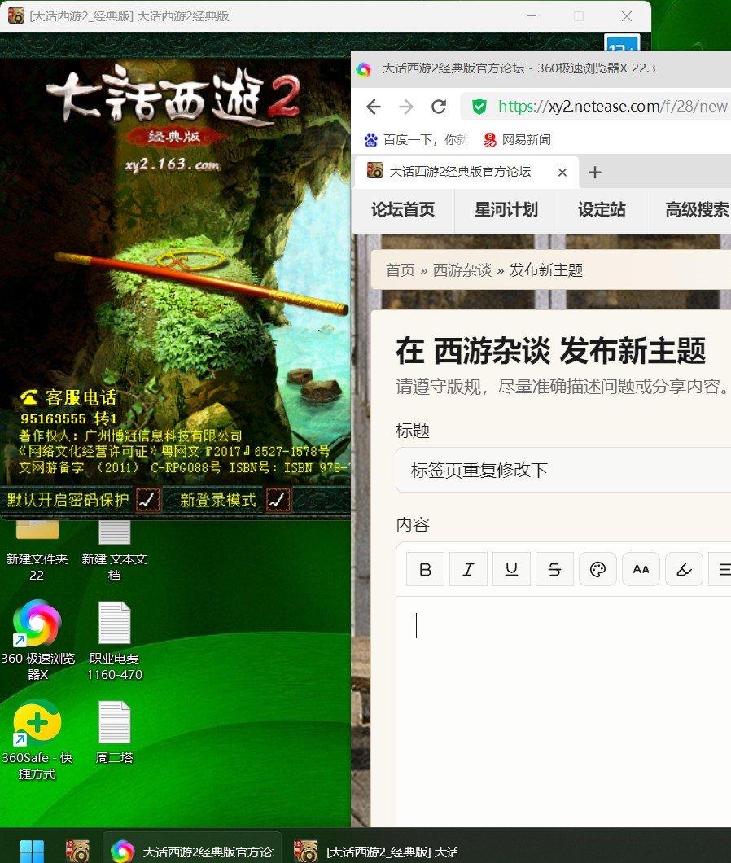Click 西游杂谈 in the breadcrumb
The width and height of the screenshot is (731, 863).
(462, 270)
